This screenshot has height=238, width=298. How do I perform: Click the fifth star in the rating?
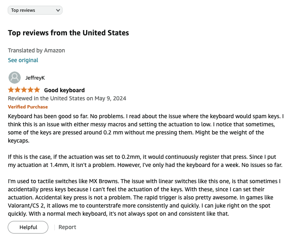tap(37, 90)
